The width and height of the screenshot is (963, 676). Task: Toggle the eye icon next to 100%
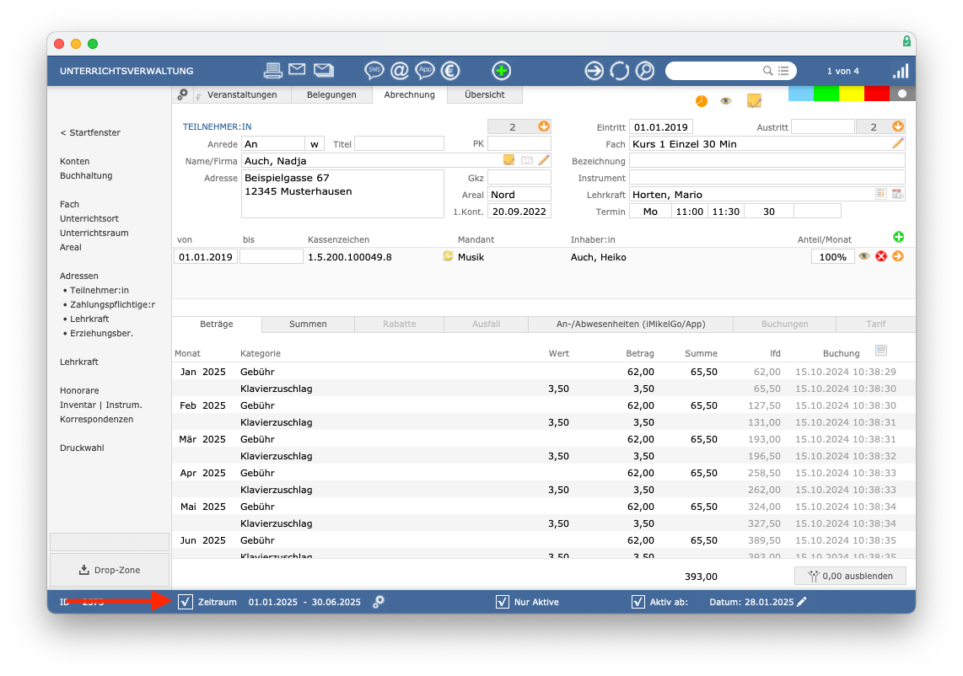(x=864, y=256)
